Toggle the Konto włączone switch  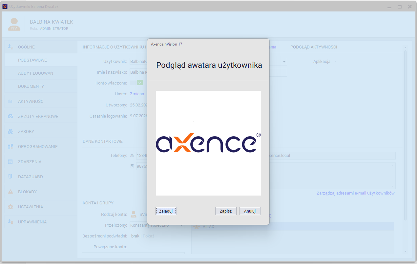pos(136,83)
